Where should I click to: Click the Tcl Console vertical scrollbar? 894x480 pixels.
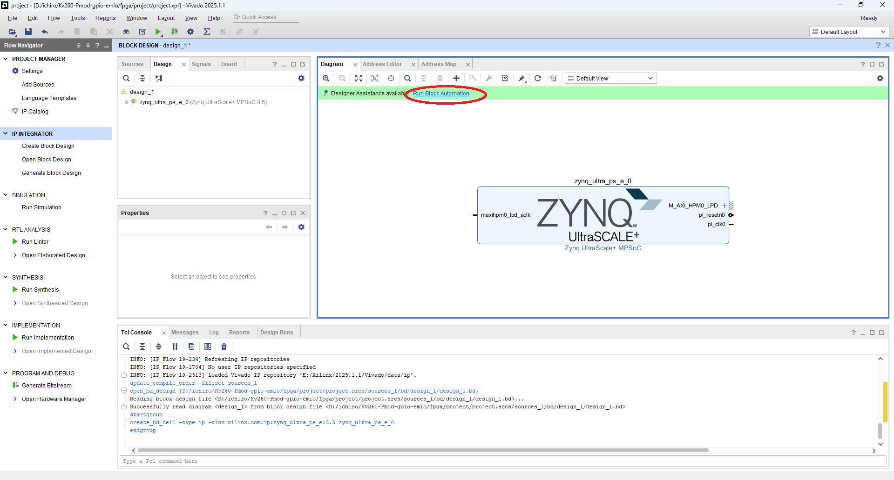coord(880,431)
